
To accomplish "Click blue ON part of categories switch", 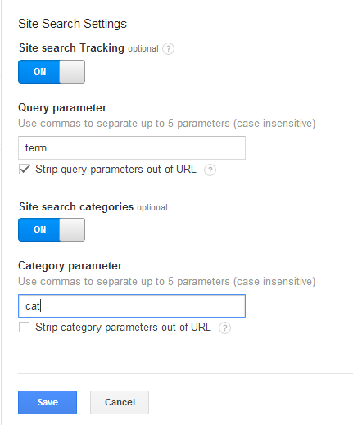I will [x=39, y=229].
